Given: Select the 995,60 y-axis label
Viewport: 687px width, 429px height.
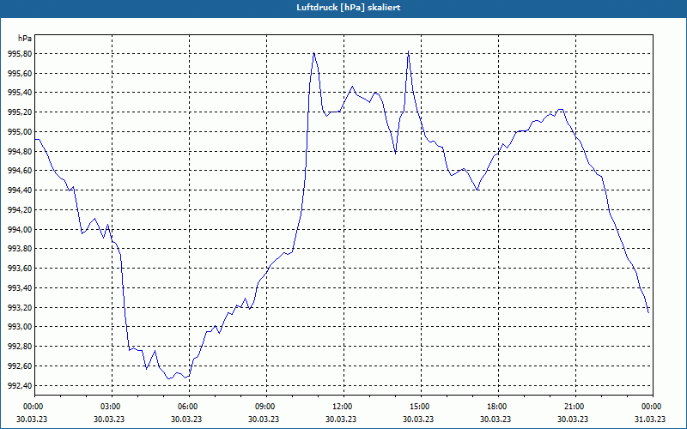Looking at the screenshot, I should point(20,73).
